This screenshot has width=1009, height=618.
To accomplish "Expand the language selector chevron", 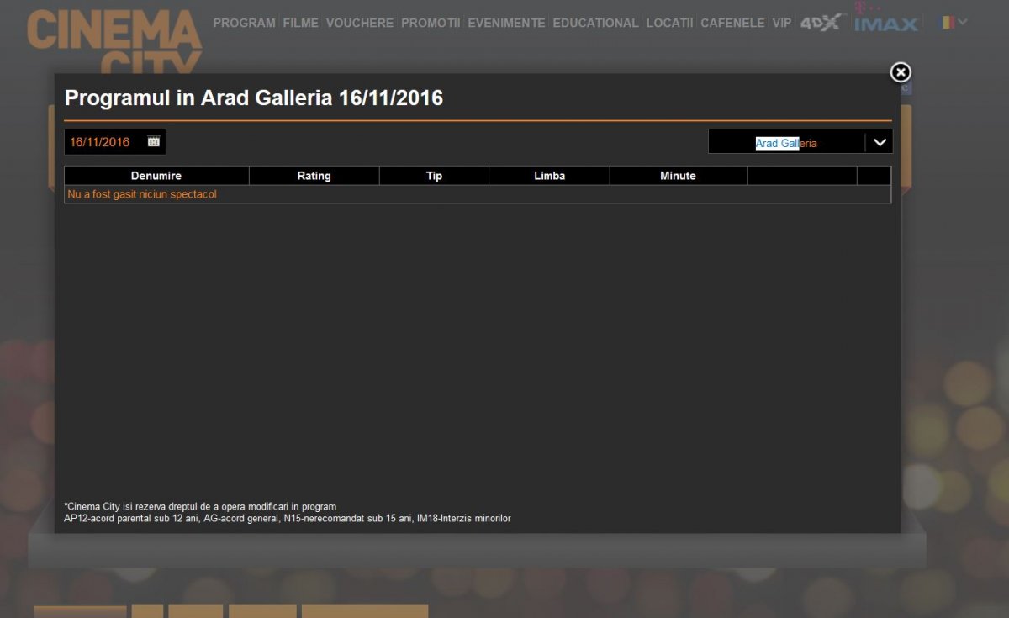I will click(x=963, y=23).
